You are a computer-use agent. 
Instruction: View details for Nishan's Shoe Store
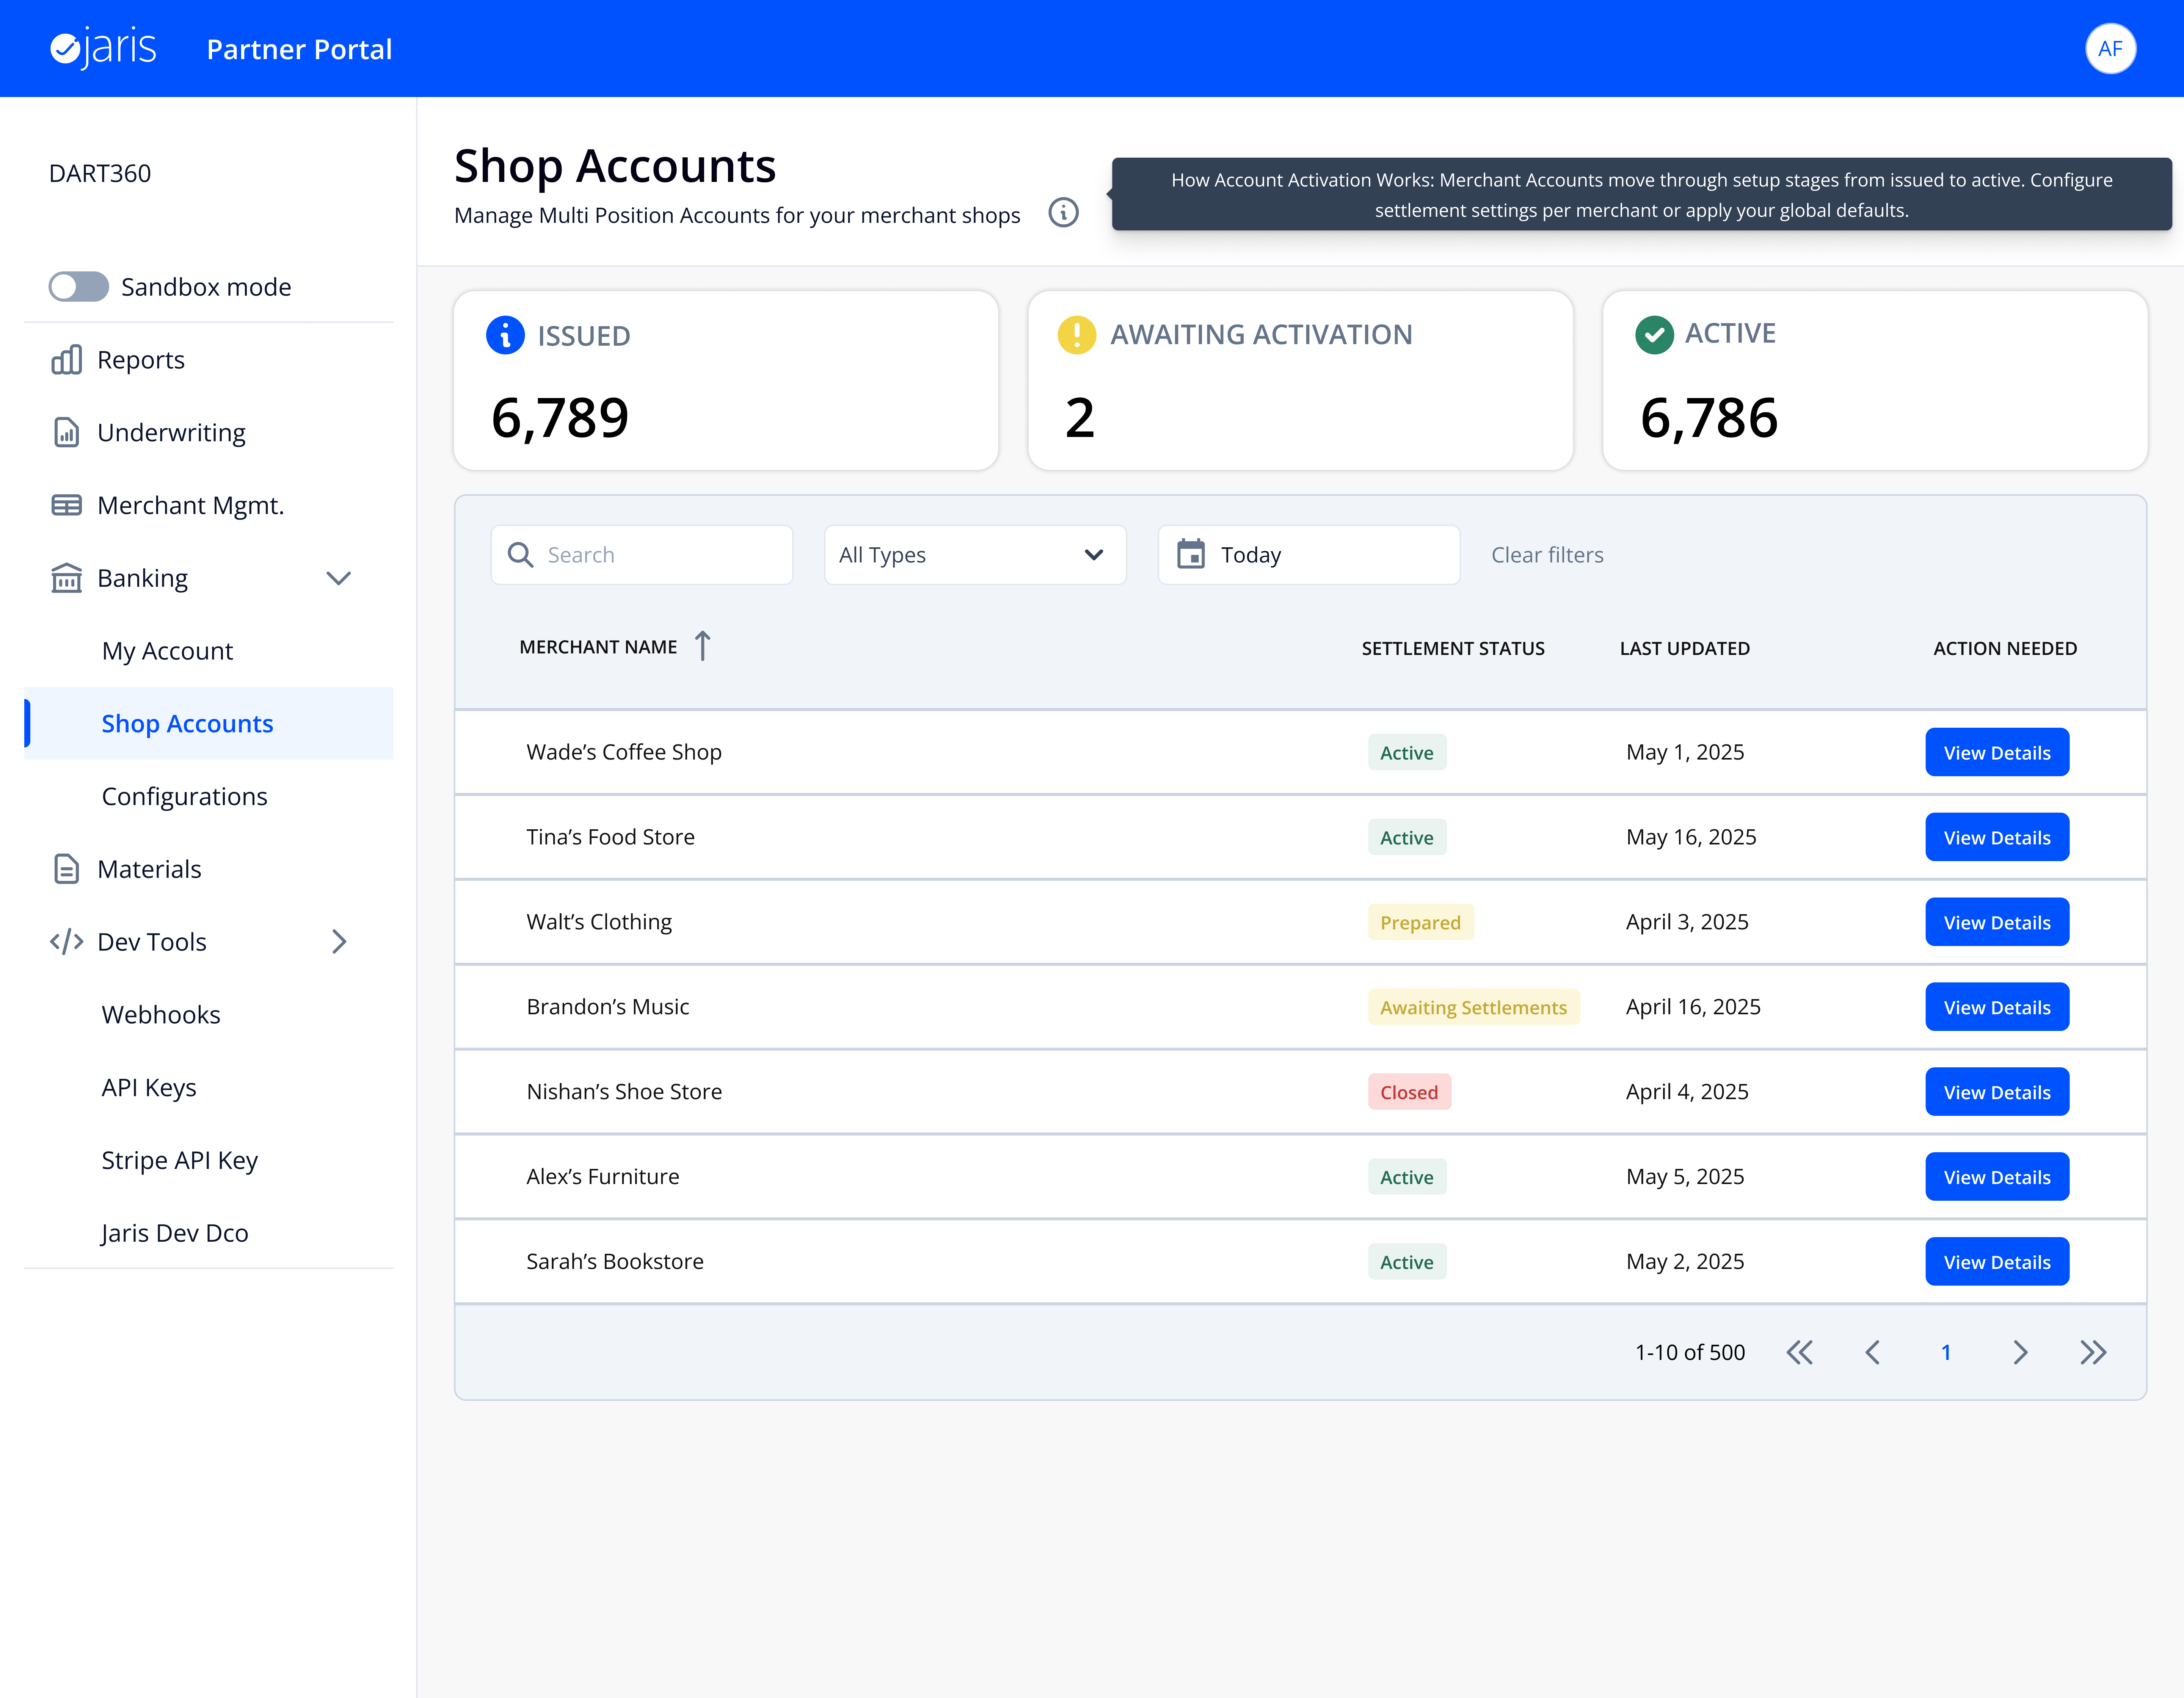point(1997,1092)
